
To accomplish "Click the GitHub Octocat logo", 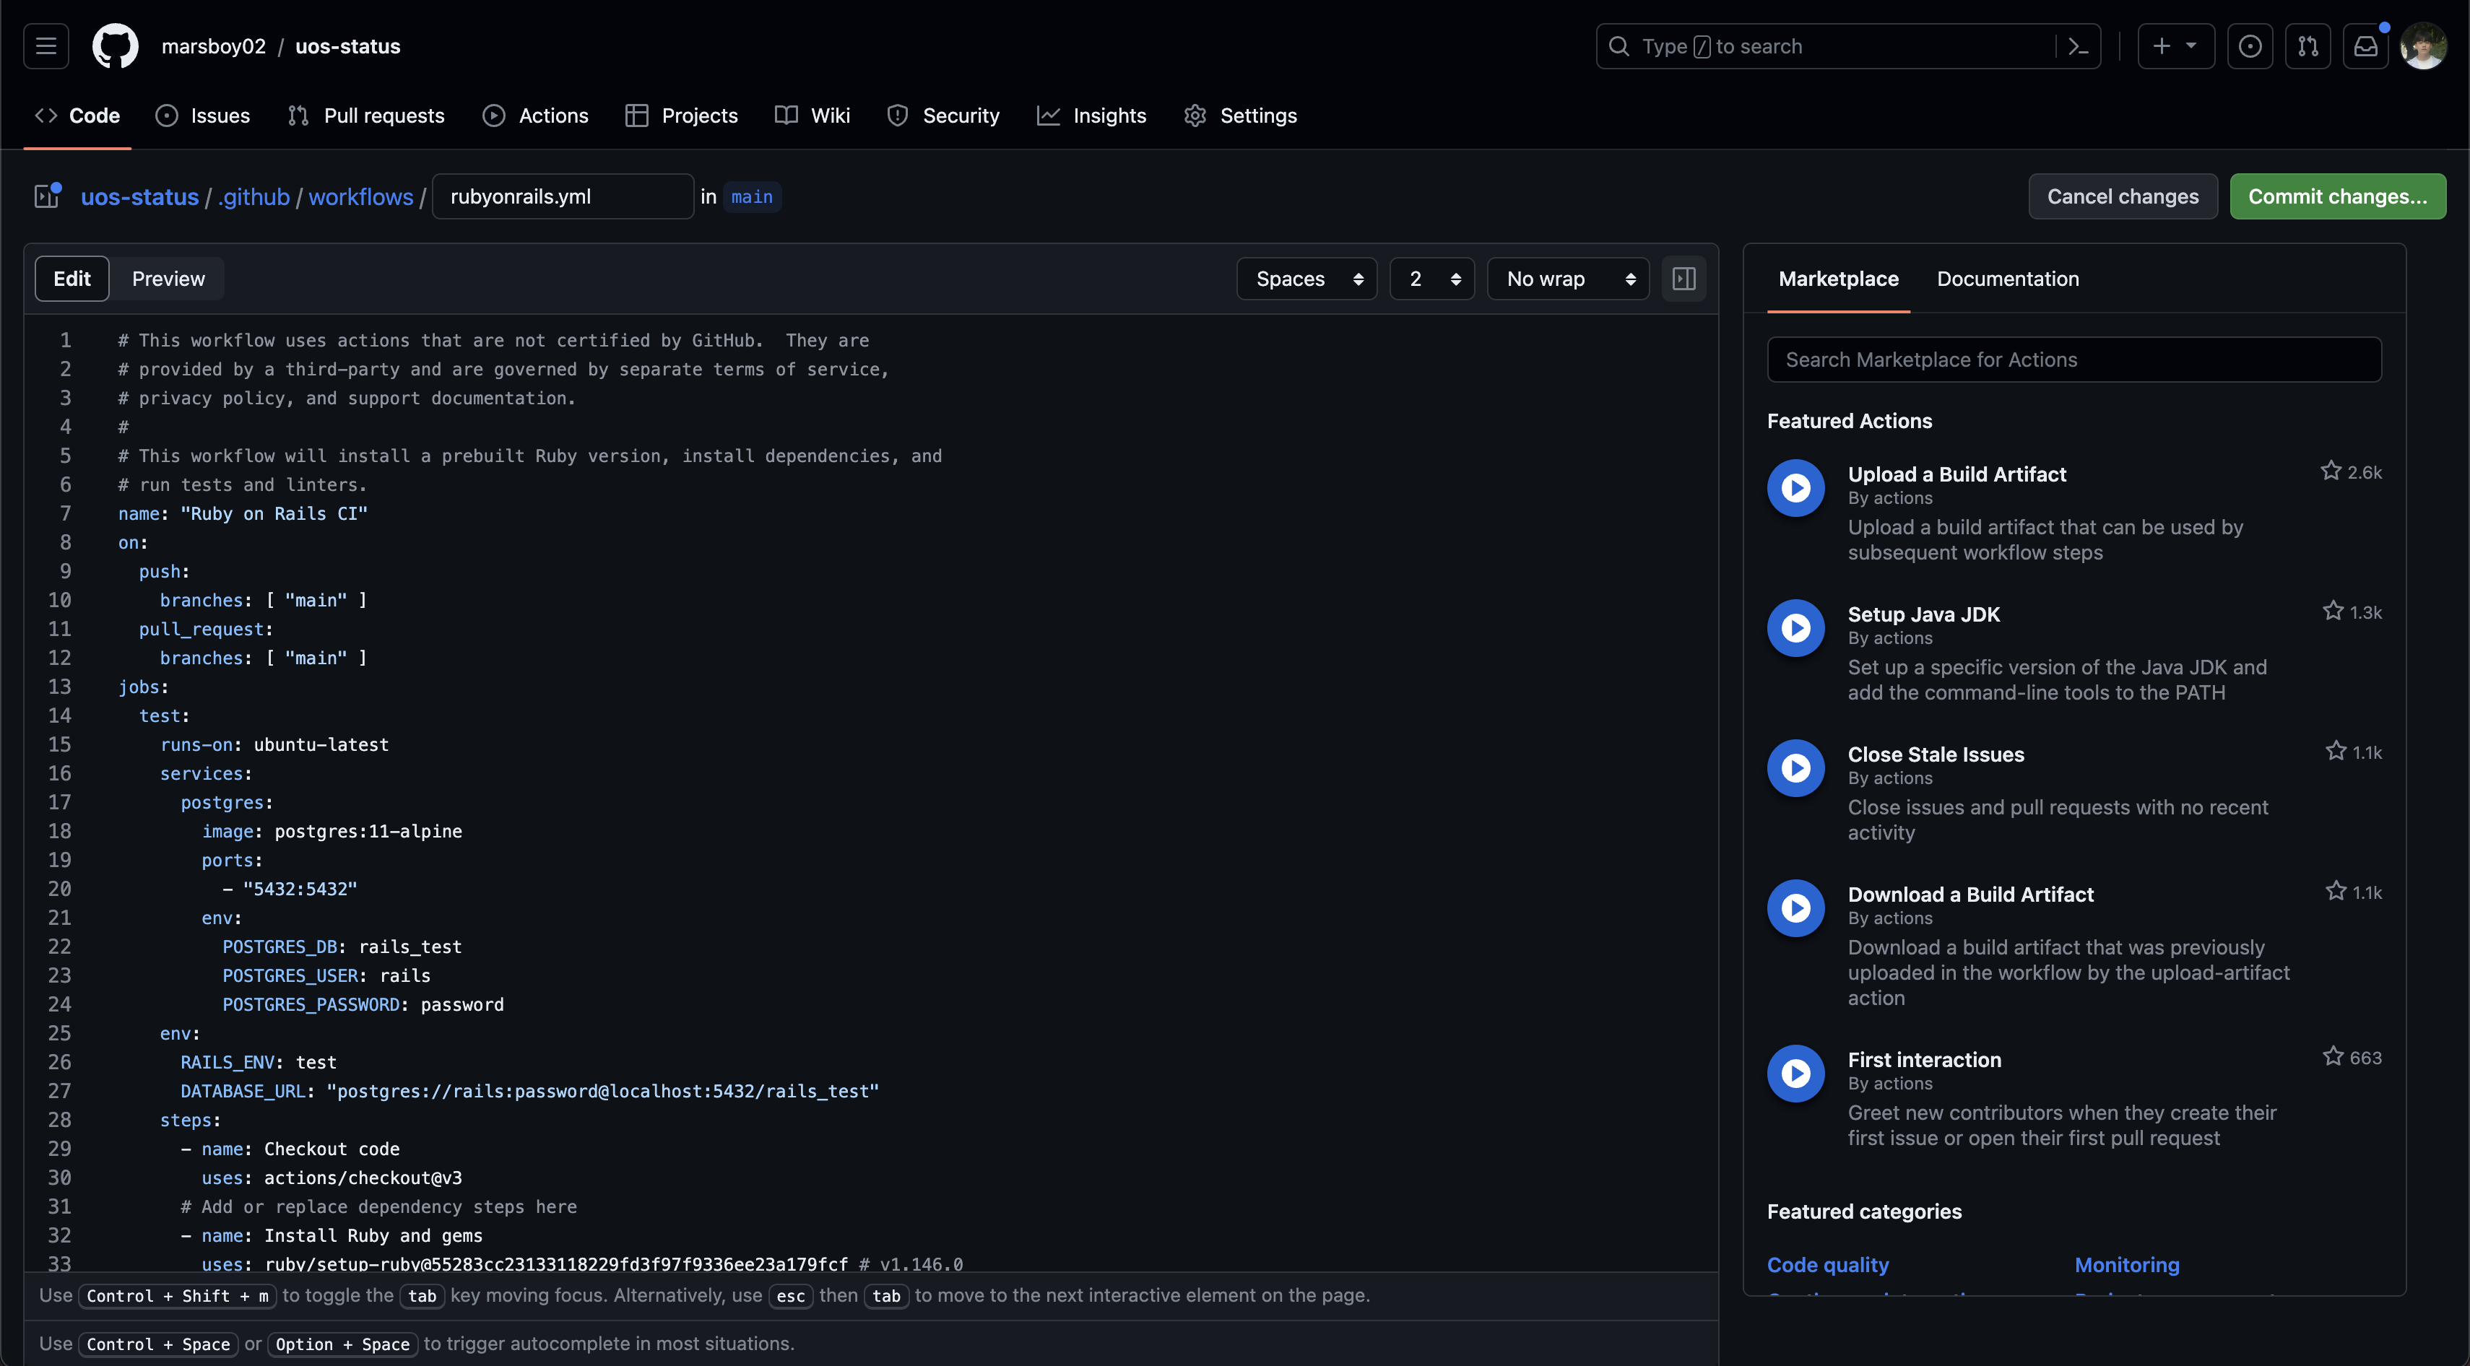I will click(115, 46).
